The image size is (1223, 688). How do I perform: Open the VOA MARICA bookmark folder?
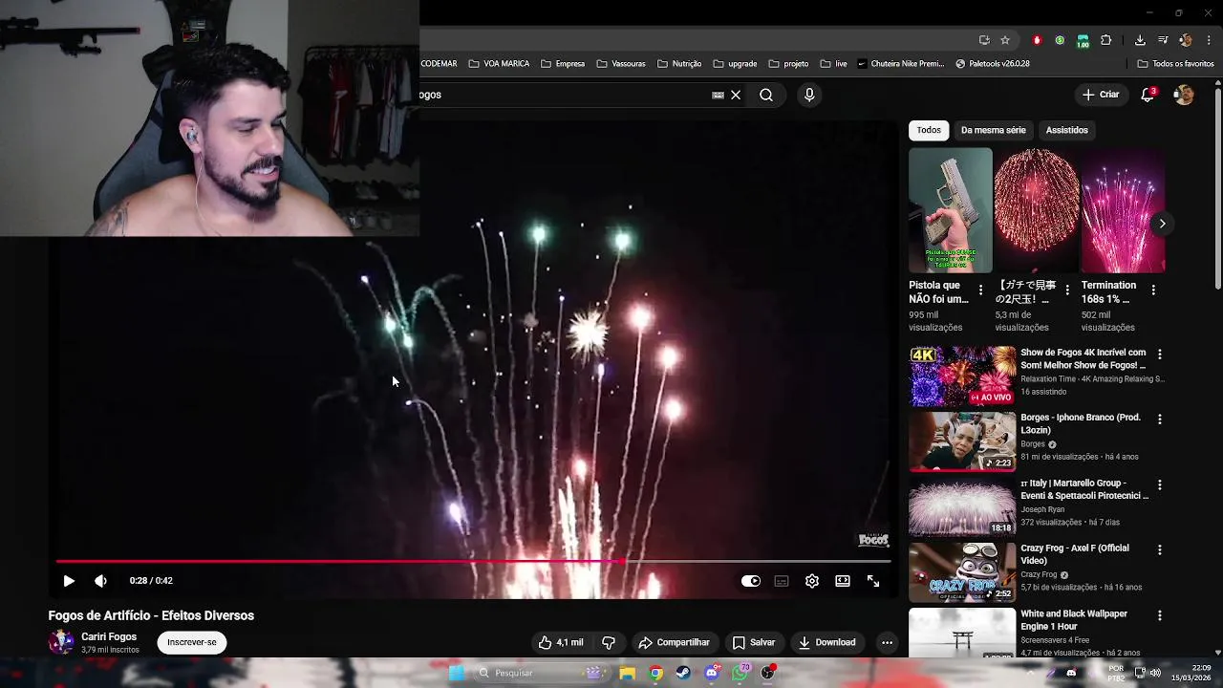point(499,64)
